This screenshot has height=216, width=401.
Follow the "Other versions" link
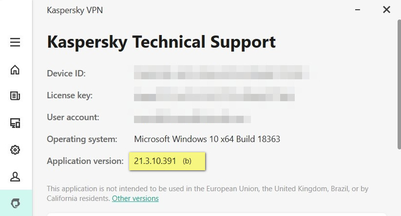[135, 198]
